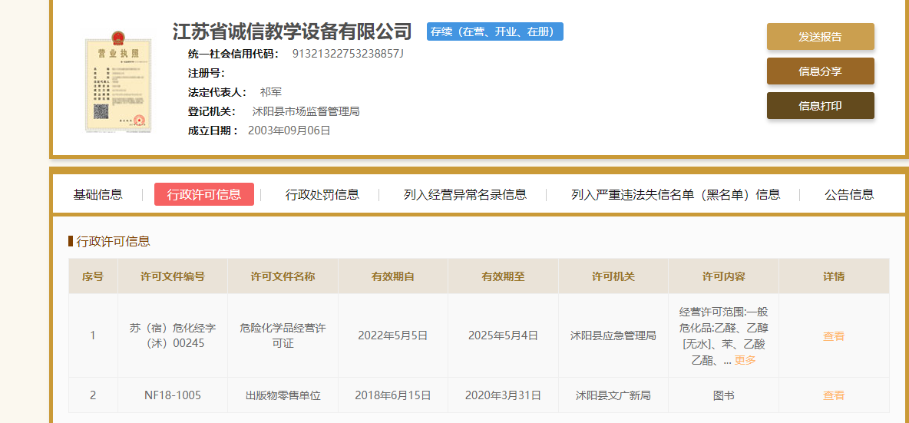The width and height of the screenshot is (909, 423).
Task: Click the founding date 2003年09月06日
Action: pos(289,131)
